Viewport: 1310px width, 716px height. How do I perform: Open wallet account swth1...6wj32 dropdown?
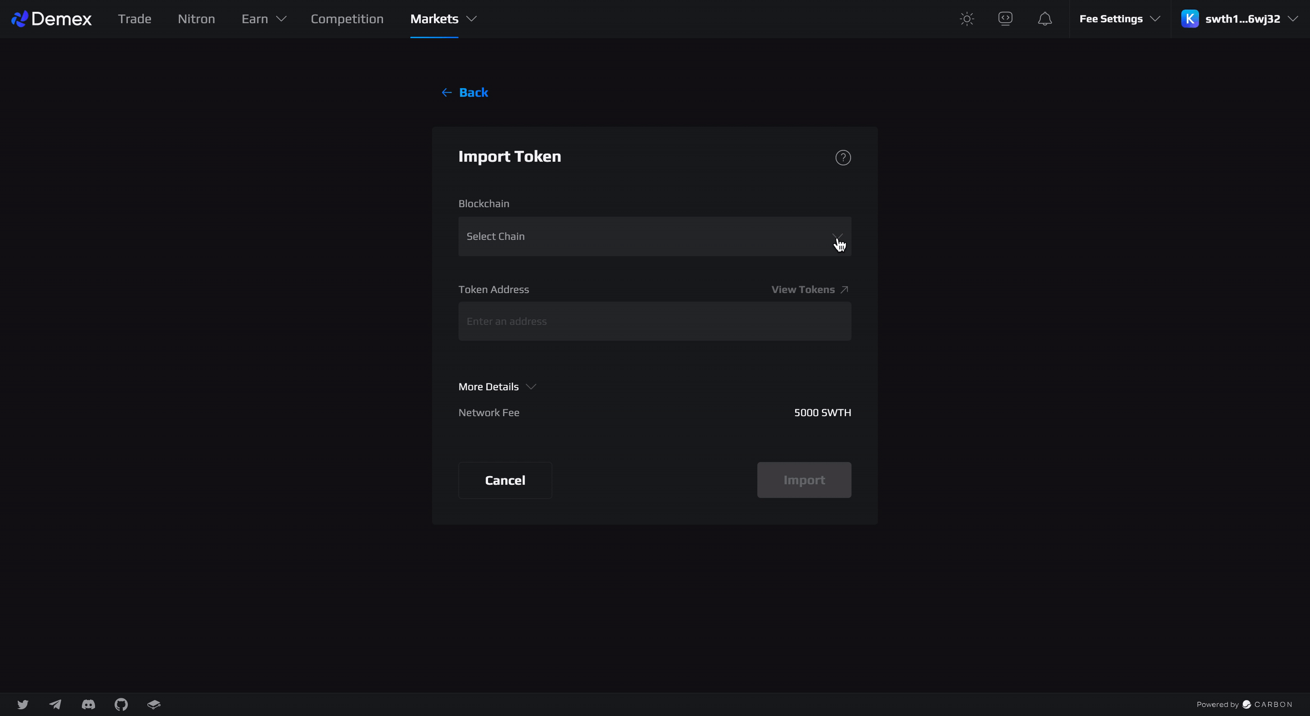click(1240, 19)
